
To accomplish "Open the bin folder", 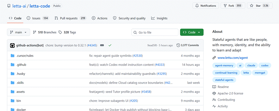I will pos(19,101).
